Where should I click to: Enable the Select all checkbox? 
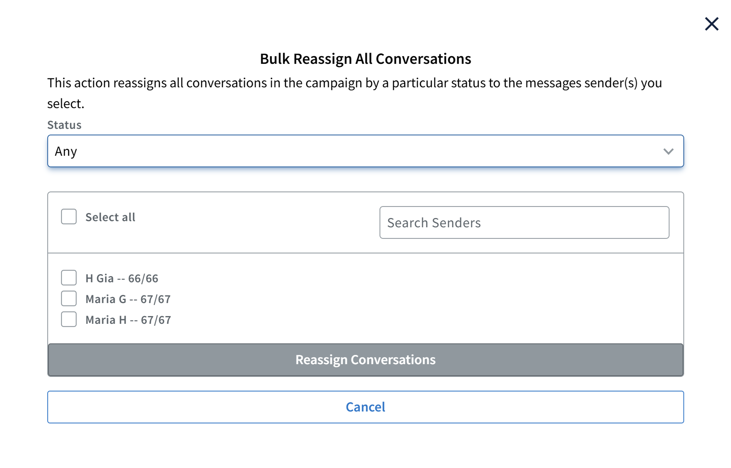coord(68,217)
